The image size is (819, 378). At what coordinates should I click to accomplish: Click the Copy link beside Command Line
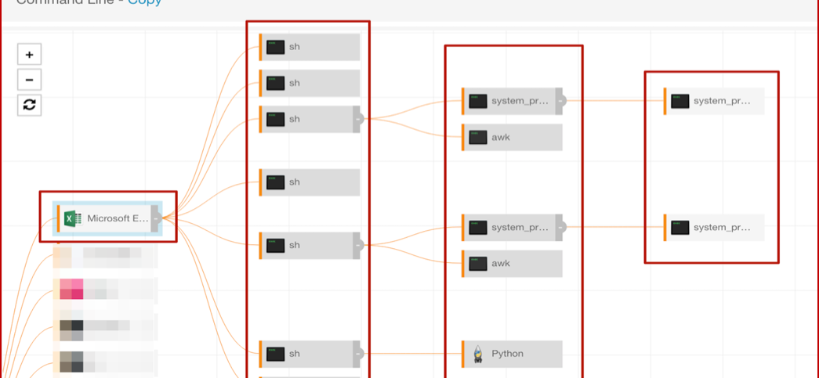pos(145,2)
